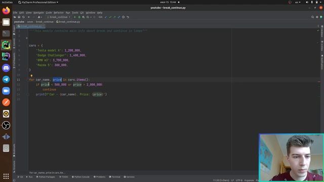Collapse the cars dictionary fold marker
This screenshot has height=182, width=324.
point(27,45)
